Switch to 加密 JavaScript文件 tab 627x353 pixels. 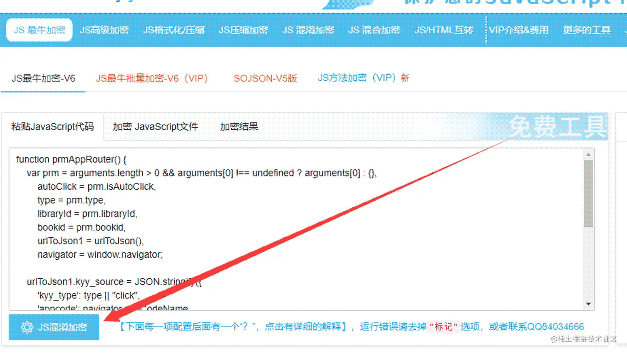pos(155,127)
